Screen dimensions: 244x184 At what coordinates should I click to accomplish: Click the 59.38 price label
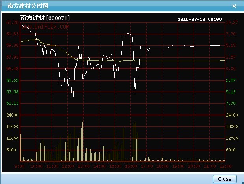pyautogui.click(x=12, y=45)
